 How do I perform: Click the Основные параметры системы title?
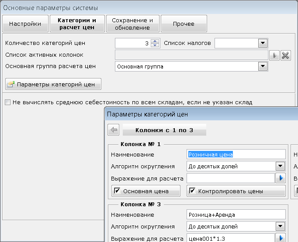coord(51,8)
